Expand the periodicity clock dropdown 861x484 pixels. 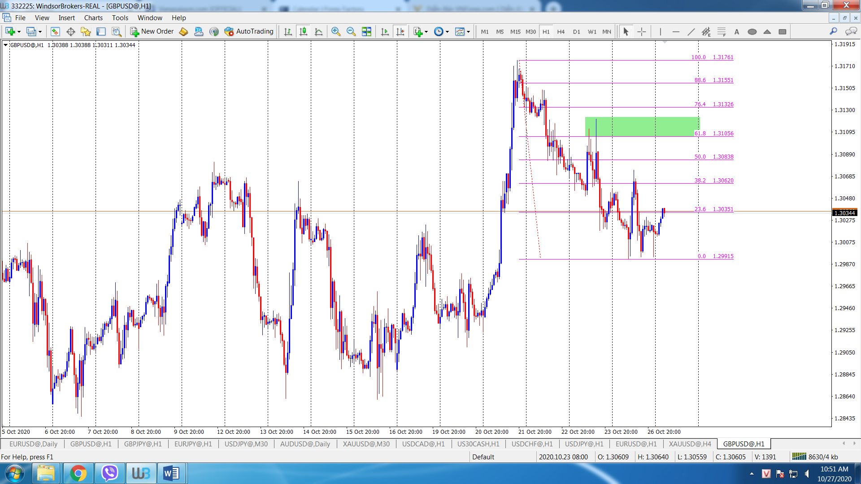click(447, 32)
